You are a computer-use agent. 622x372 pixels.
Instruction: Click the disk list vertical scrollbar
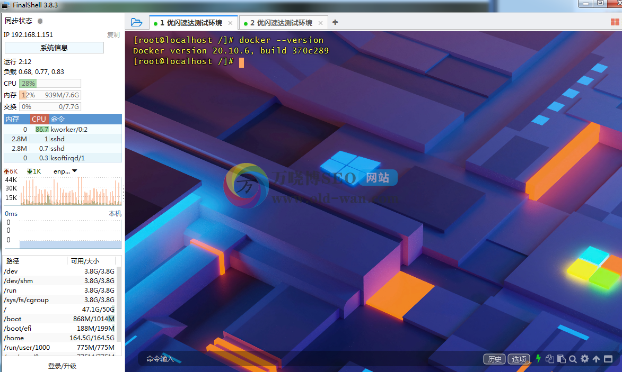(x=119, y=304)
